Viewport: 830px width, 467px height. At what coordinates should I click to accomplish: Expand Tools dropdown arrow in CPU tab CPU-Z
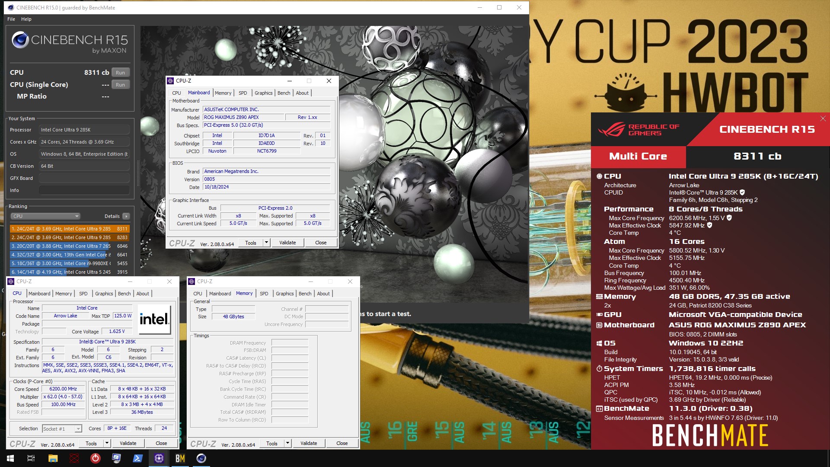coord(107,443)
